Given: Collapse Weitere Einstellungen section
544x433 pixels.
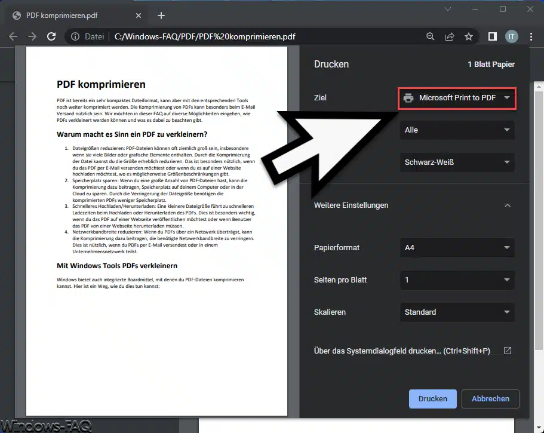Looking at the screenshot, I should (x=507, y=205).
